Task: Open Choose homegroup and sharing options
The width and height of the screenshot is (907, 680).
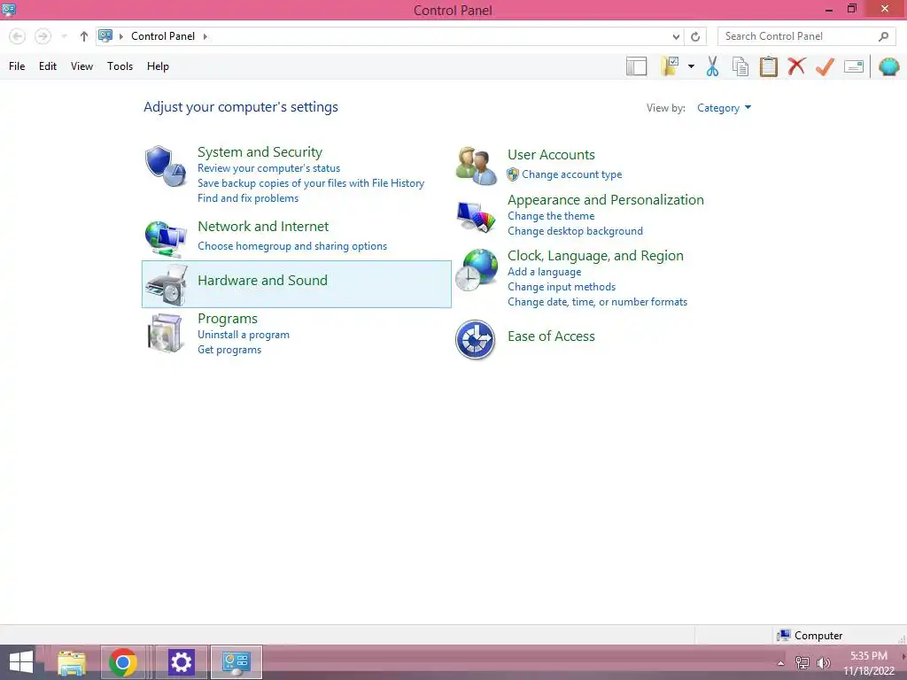Action: (x=292, y=246)
